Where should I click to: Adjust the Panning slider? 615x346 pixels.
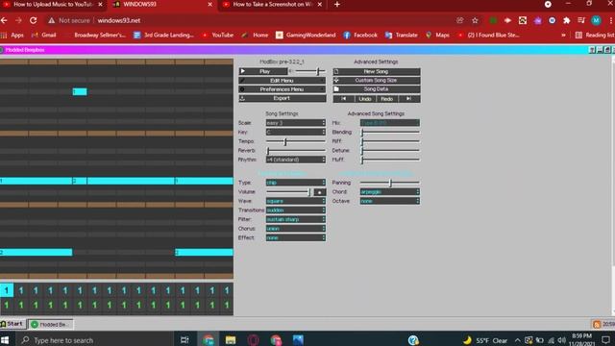pyautogui.click(x=390, y=183)
